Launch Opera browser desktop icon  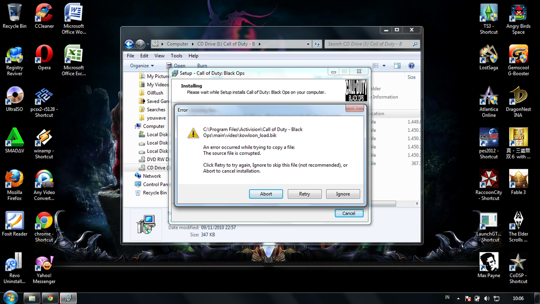click(x=44, y=57)
